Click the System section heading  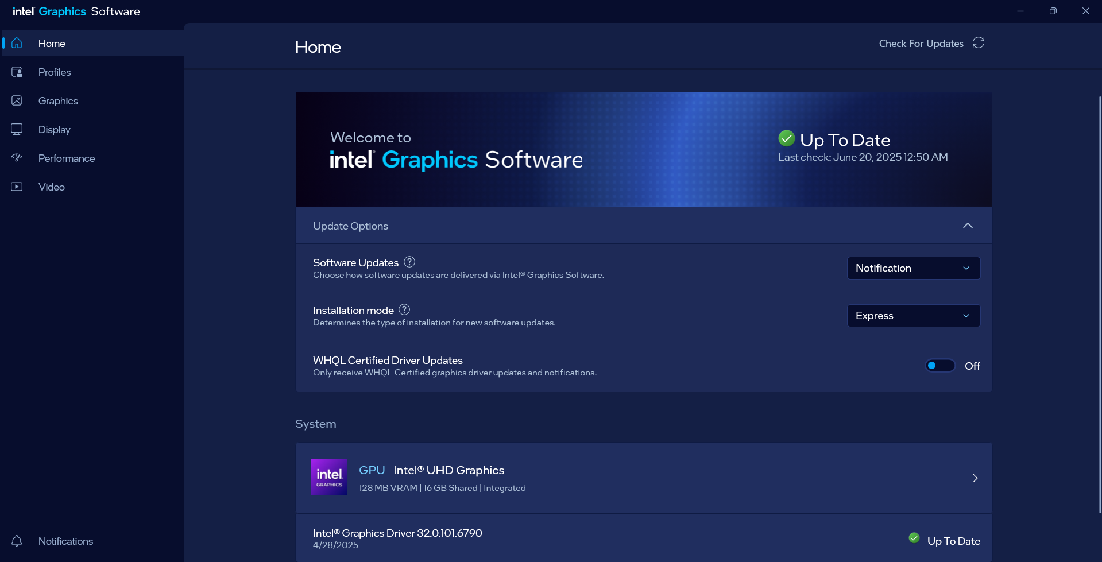click(x=316, y=424)
